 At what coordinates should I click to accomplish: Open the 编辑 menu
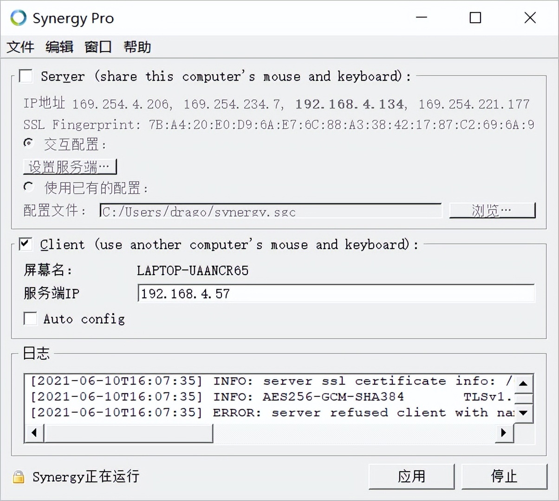coord(59,47)
